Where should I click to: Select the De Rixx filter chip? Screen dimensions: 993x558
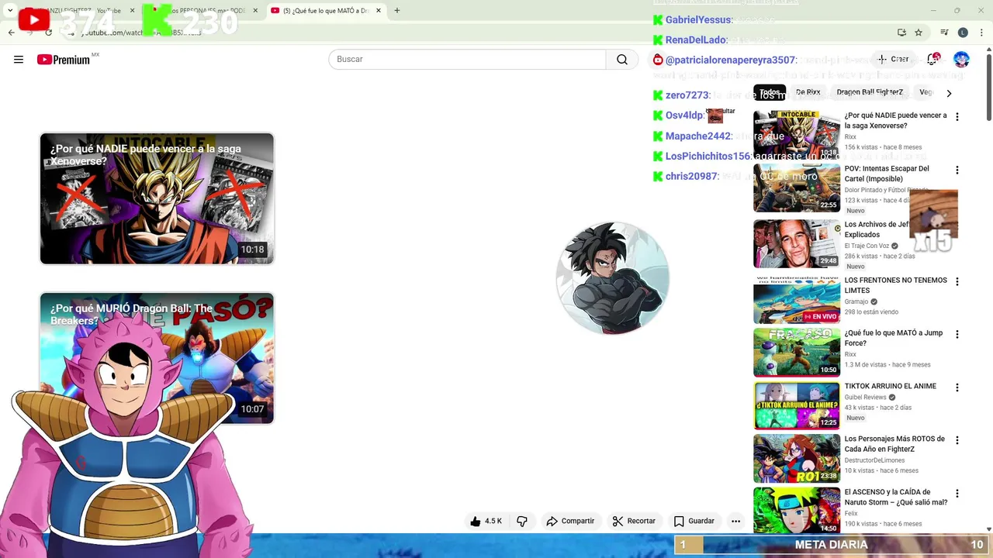tap(808, 92)
